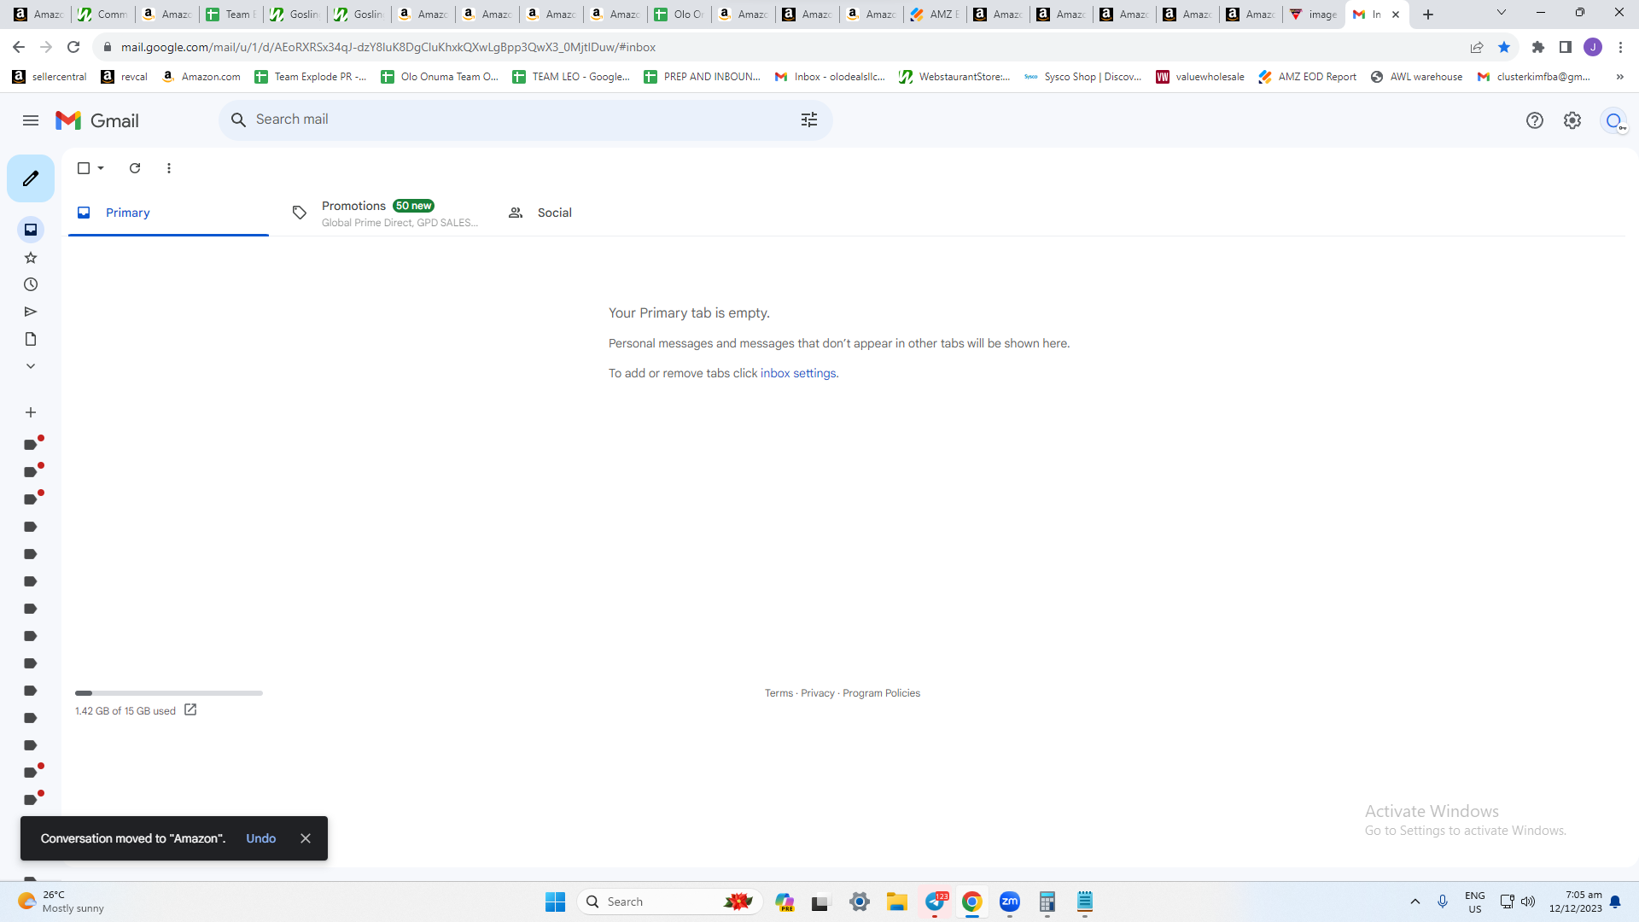Dismiss the Conversation moved notification

coord(306,838)
